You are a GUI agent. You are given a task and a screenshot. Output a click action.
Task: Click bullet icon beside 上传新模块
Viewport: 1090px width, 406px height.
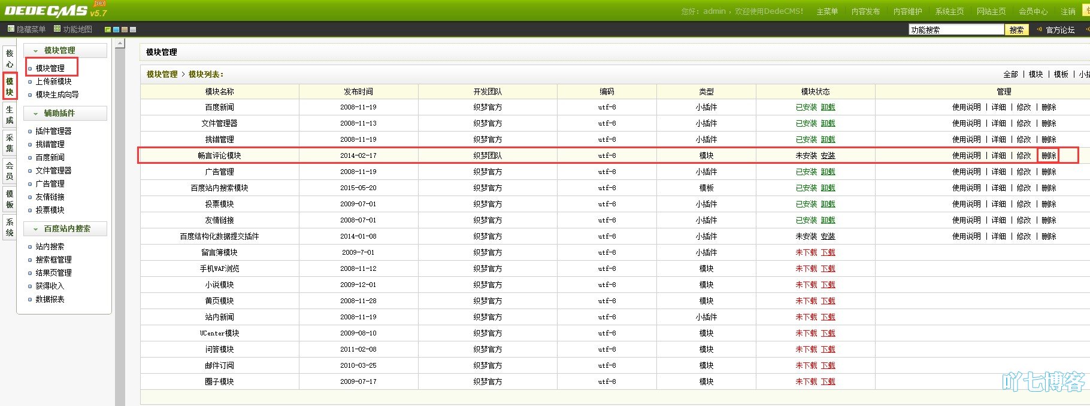30,82
